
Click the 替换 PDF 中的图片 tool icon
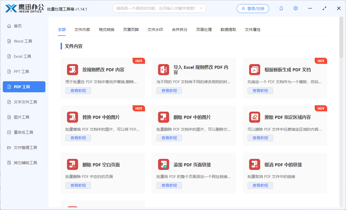coord(73,117)
